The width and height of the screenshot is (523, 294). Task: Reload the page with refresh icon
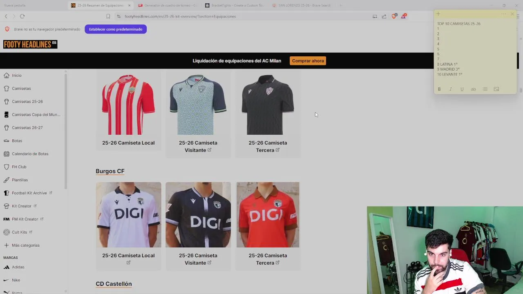[22, 16]
